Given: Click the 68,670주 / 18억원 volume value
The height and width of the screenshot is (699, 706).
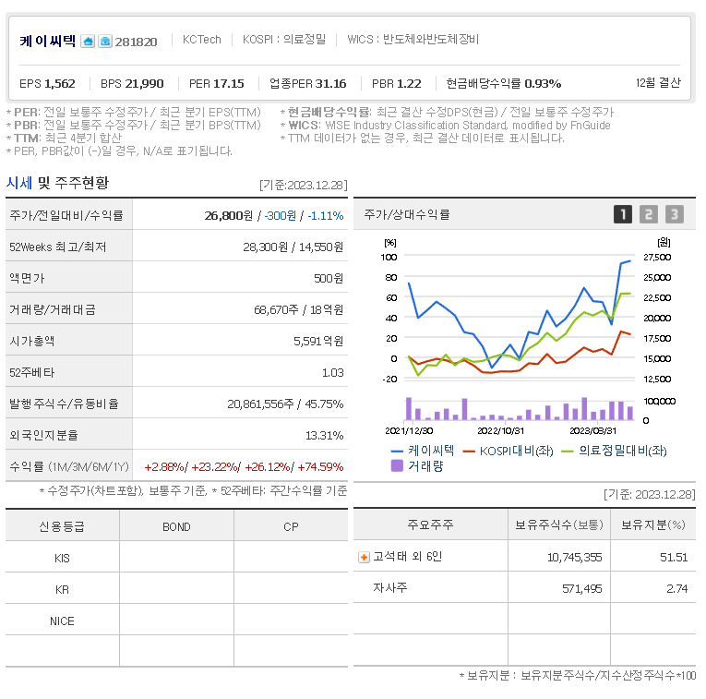Looking at the screenshot, I should [299, 310].
